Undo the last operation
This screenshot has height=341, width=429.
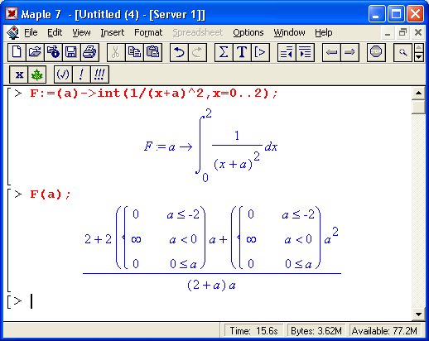(x=179, y=52)
